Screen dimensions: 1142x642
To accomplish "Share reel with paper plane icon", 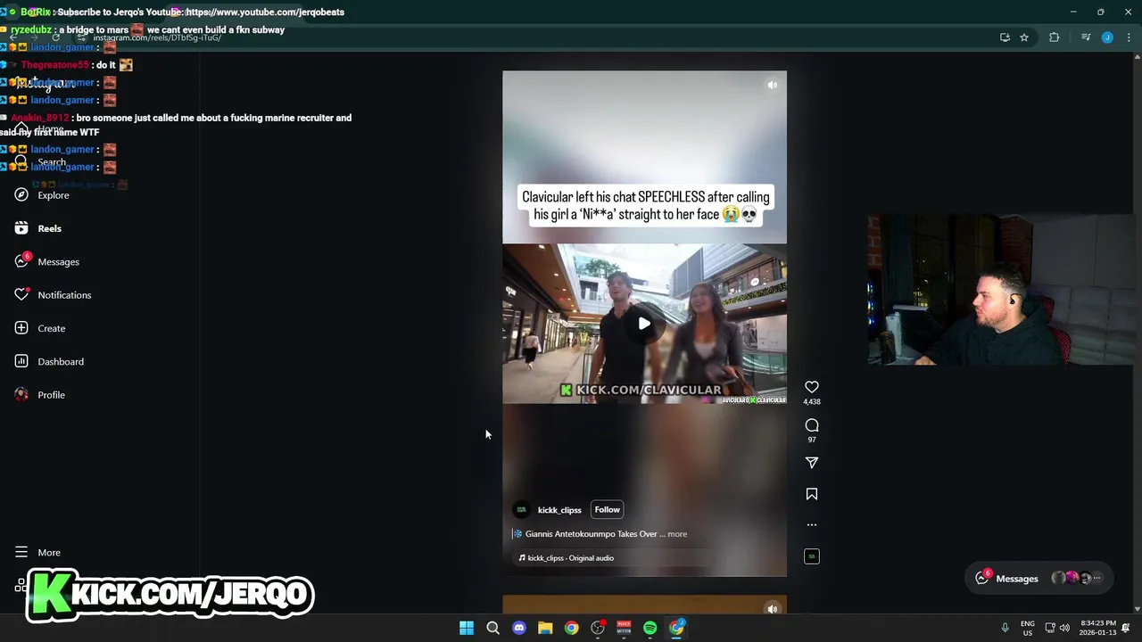I will [811, 463].
